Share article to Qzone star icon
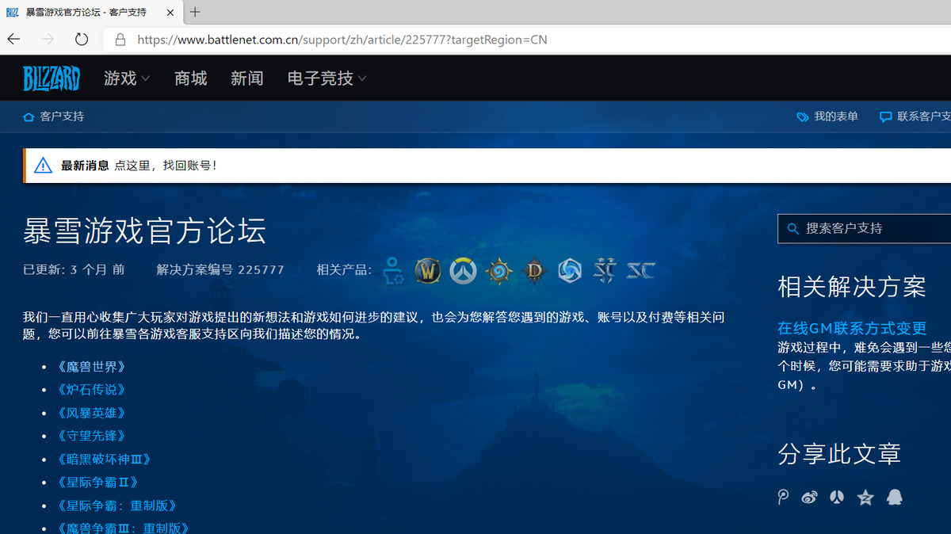Viewport: 951px width, 534px height. click(x=865, y=498)
